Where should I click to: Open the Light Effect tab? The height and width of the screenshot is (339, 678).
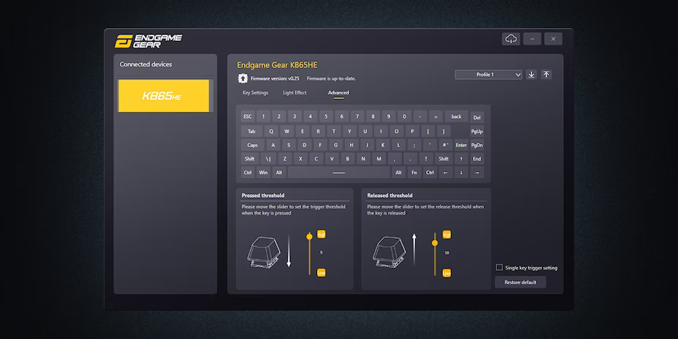295,93
